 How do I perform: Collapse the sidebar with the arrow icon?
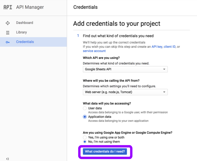(7, 159)
